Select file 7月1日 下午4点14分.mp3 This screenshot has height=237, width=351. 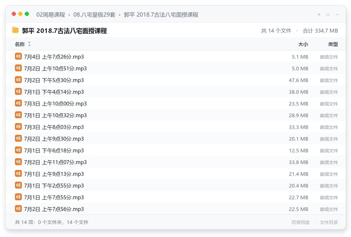[x=175, y=91]
